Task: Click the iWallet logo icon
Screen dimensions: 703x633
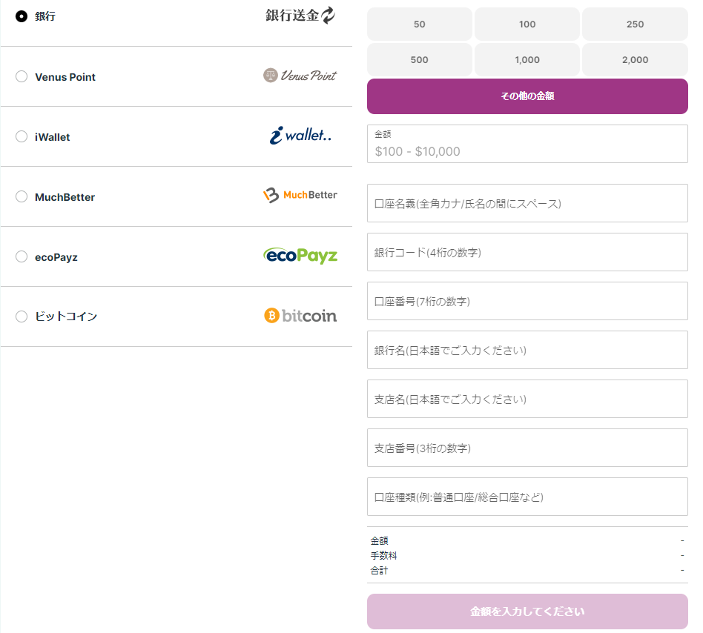Action: point(300,136)
